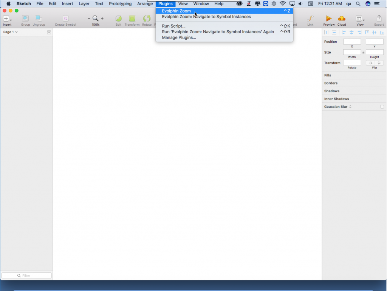The width and height of the screenshot is (387, 291).
Task: Select Run Script... from Plugins menu
Action: coord(224,26)
